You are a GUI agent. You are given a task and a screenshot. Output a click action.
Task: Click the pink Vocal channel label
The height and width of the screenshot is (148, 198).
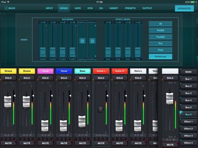click(x=45, y=71)
